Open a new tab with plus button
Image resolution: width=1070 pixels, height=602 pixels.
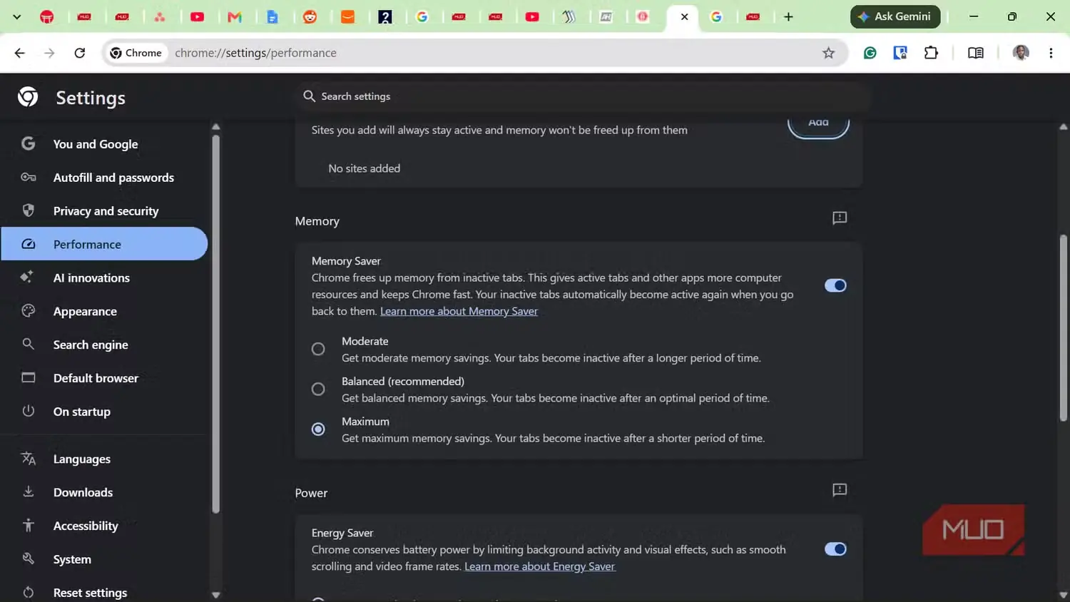point(788,16)
